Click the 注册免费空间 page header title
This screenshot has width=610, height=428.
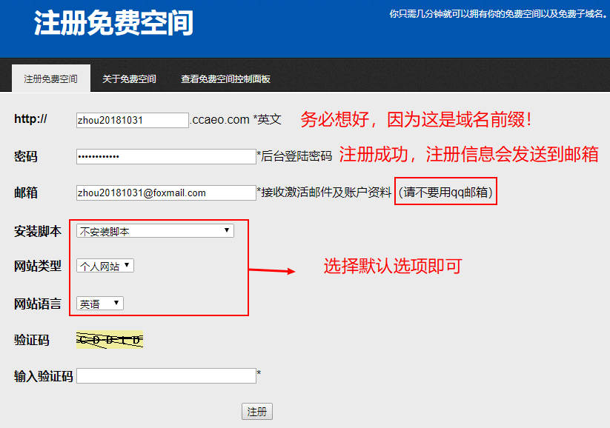point(113,24)
